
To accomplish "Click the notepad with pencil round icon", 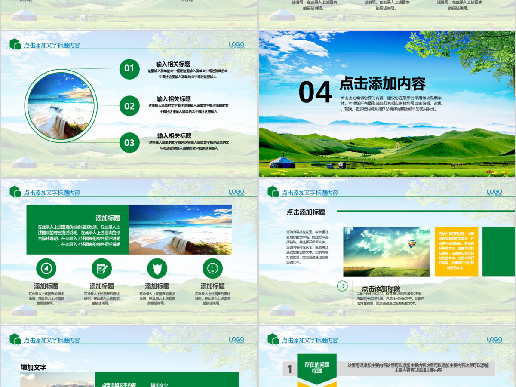I will point(102,269).
